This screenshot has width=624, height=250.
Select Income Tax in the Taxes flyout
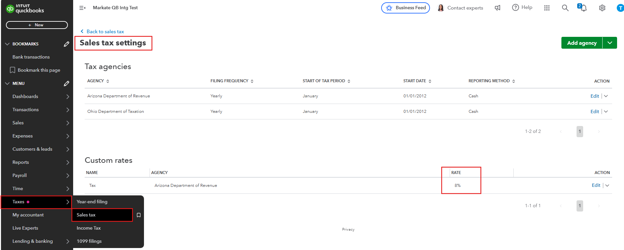click(x=89, y=228)
